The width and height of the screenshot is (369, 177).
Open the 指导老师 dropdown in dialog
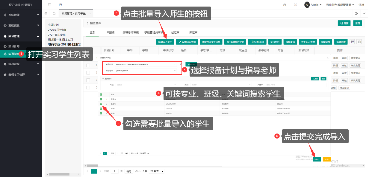pos(146,71)
